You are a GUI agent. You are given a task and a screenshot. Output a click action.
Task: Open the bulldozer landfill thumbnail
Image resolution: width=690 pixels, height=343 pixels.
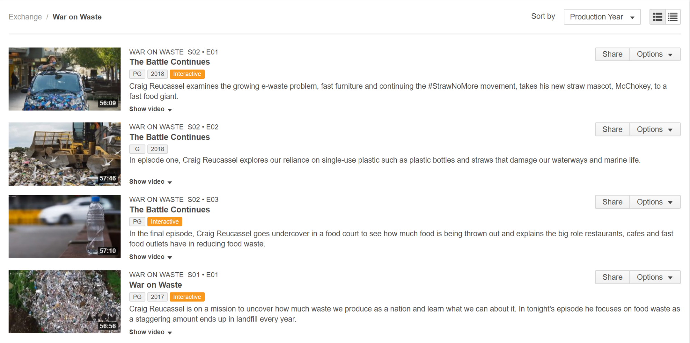[65, 154]
